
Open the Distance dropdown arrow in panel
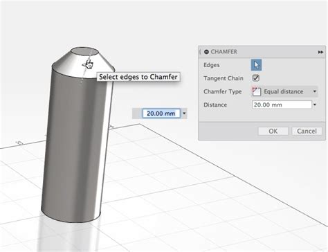[x=315, y=105]
